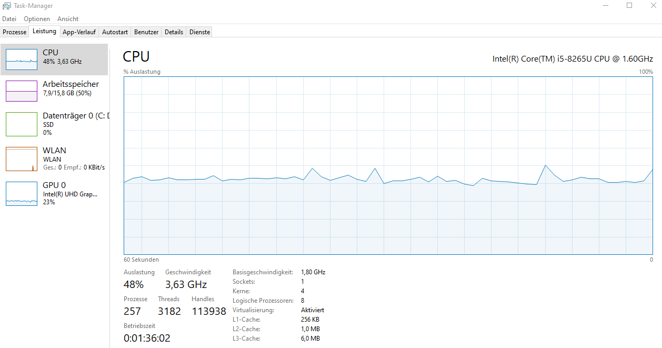The image size is (662, 348).
Task: Minimize the Task-Manager window
Action: (x=605, y=6)
